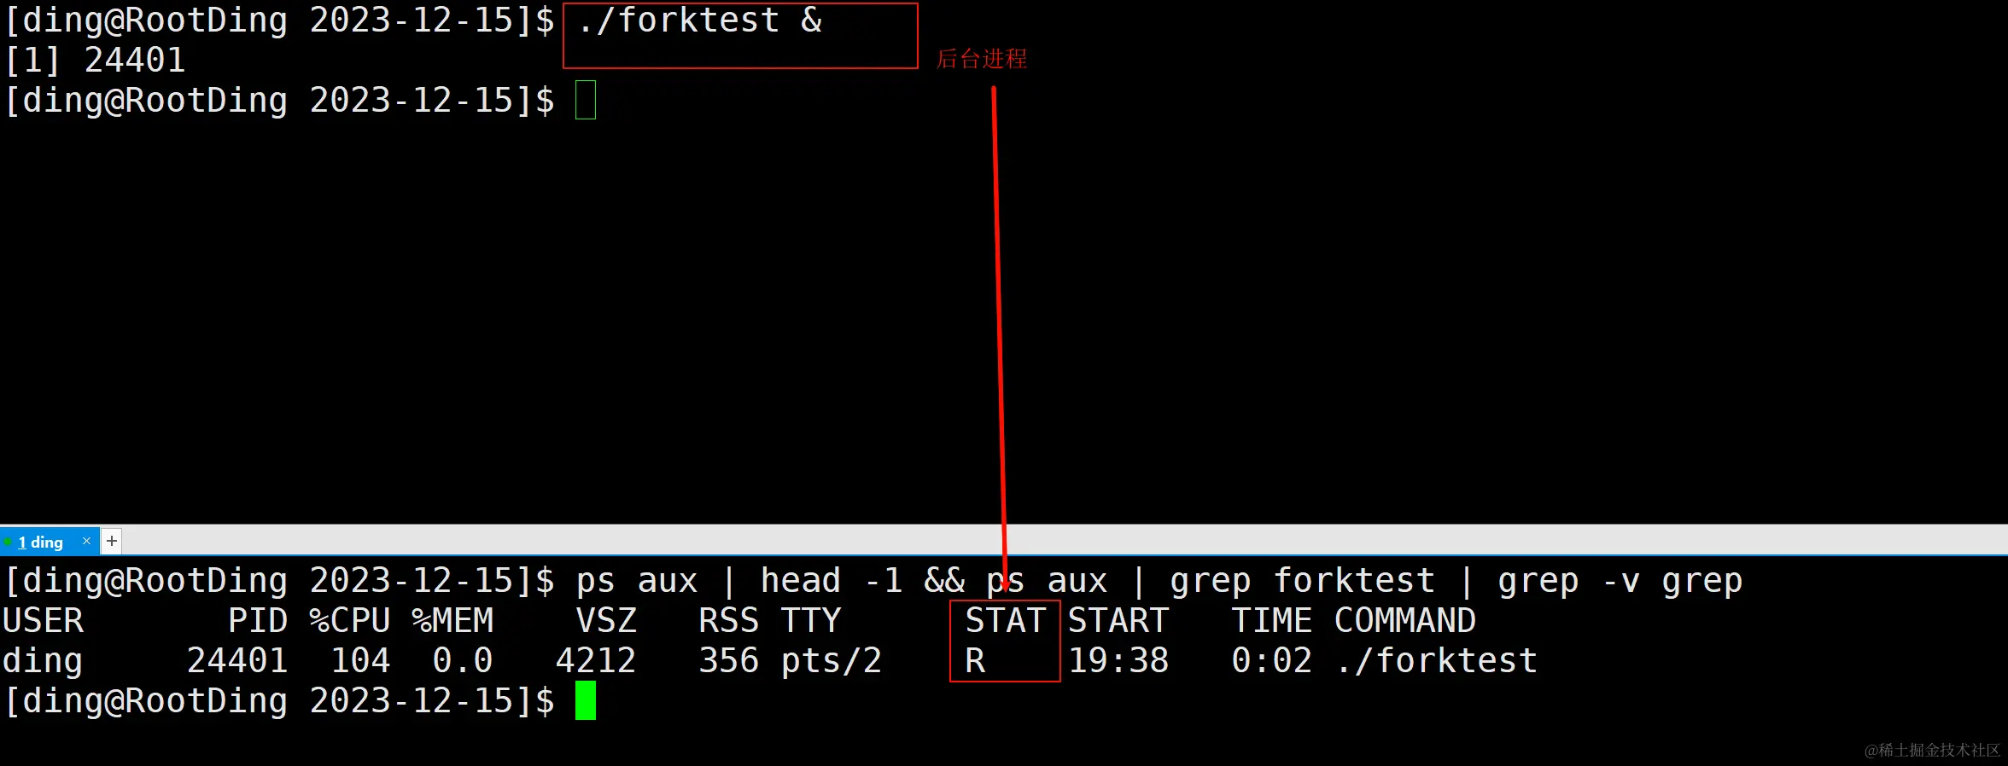Click the '[1] 24401' job output line

pyautogui.click(x=95, y=61)
